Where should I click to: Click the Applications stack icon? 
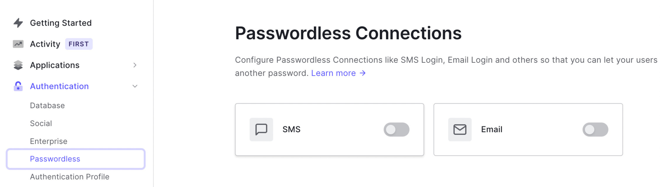[18, 65]
